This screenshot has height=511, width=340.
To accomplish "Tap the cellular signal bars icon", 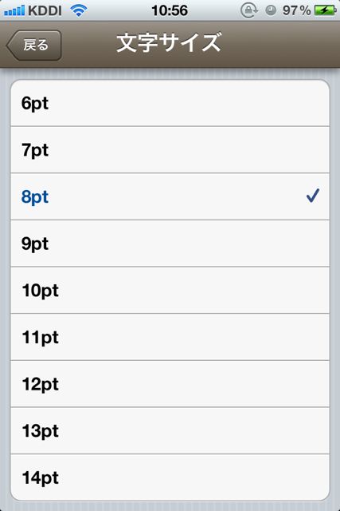I will 14,10.
